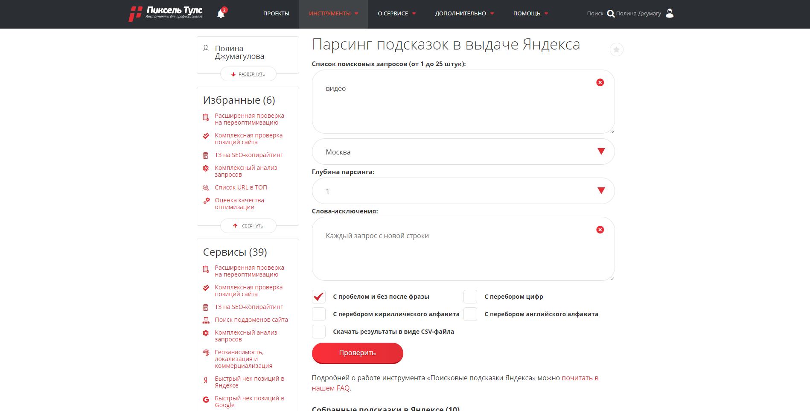Image resolution: width=810 pixels, height=411 pixels.
Task: Click icon of Расширенная проверка in Избранные
Action: point(206,117)
